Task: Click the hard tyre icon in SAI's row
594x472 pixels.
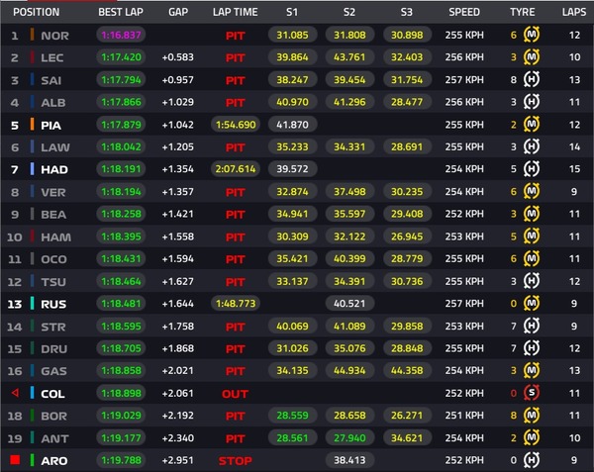Action: [530, 79]
